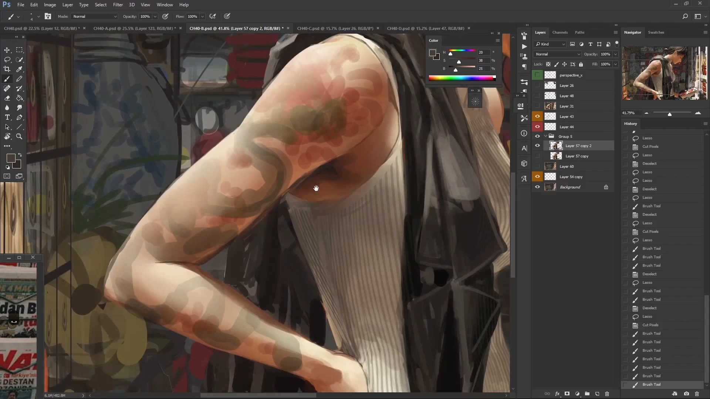
Task: Open the Select menu
Action: pos(101,5)
